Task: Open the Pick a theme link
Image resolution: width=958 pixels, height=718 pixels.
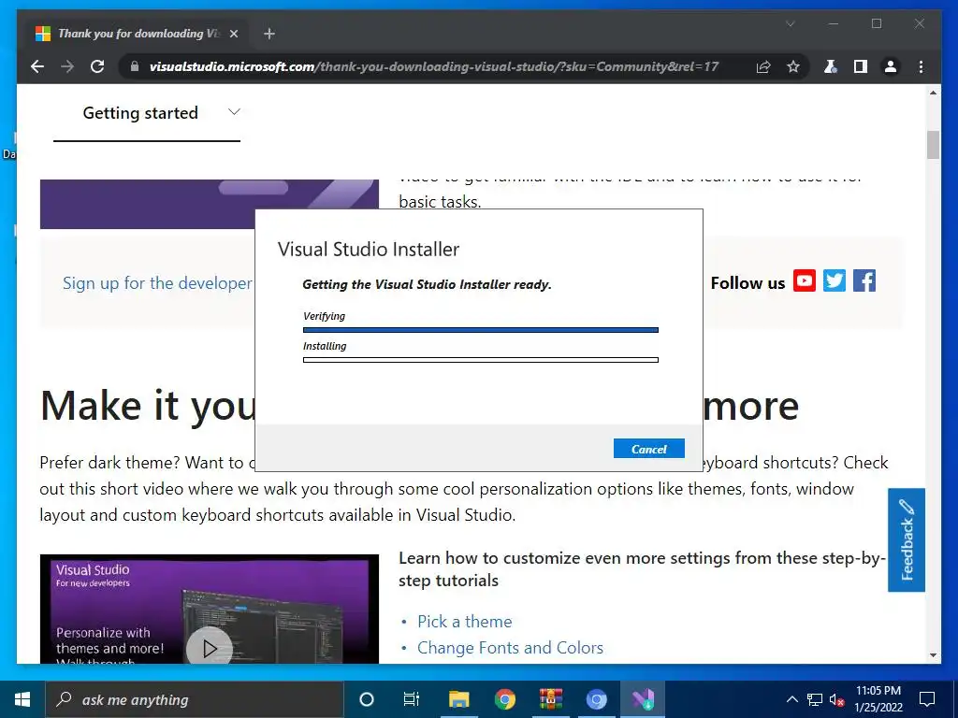Action: [464, 622]
